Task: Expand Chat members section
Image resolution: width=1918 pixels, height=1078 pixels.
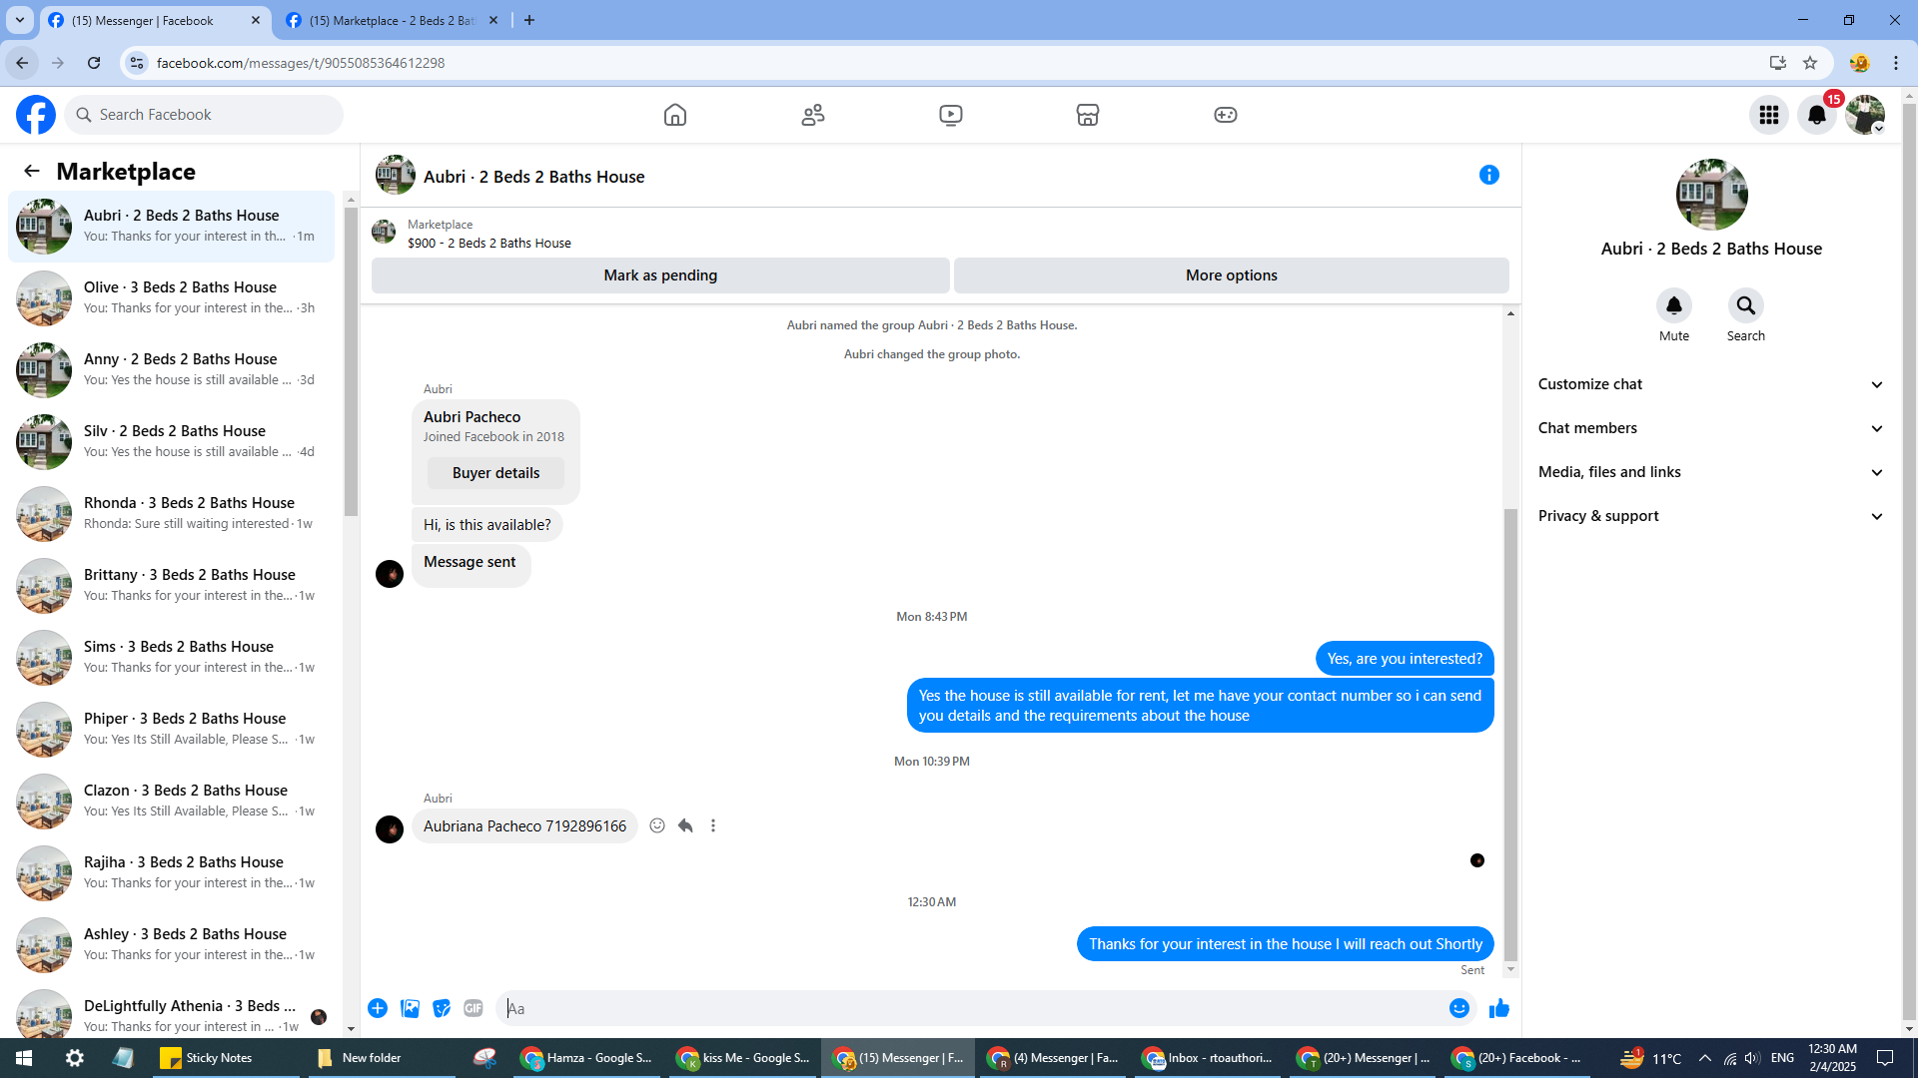Action: point(1711,428)
